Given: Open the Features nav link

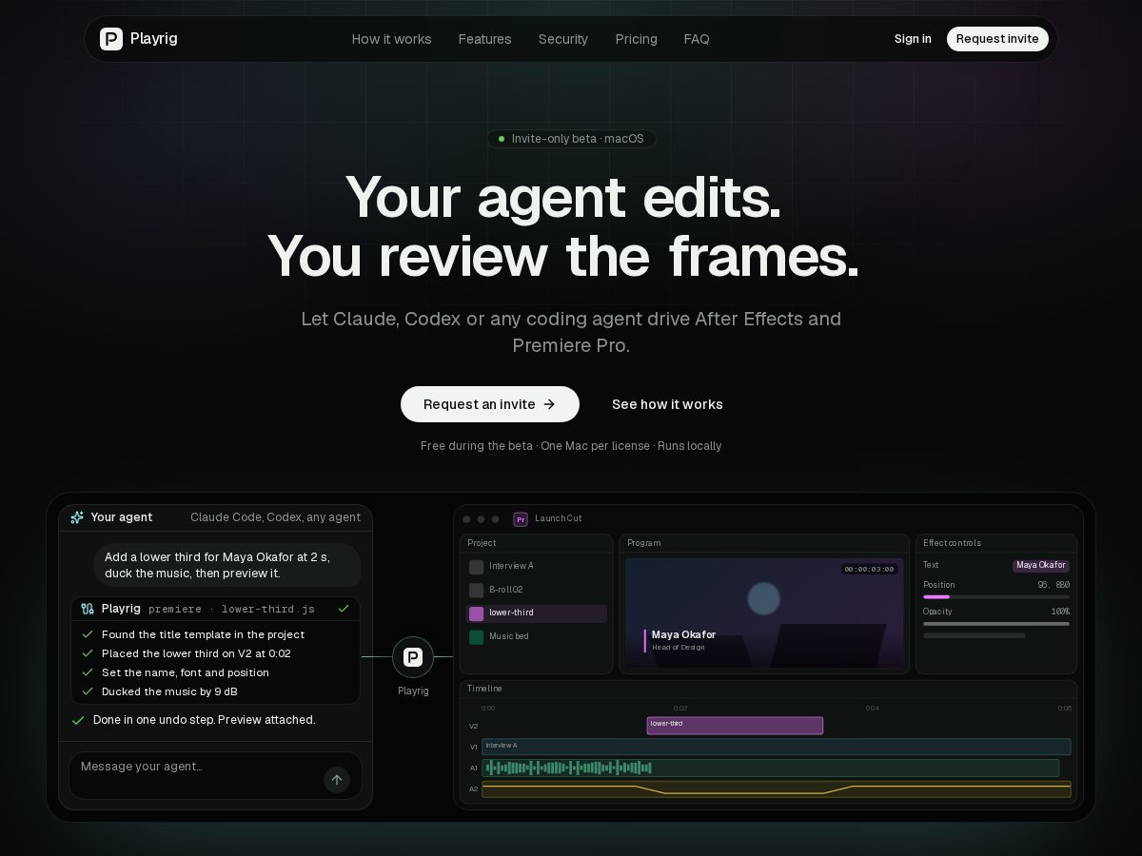Looking at the screenshot, I should (484, 39).
